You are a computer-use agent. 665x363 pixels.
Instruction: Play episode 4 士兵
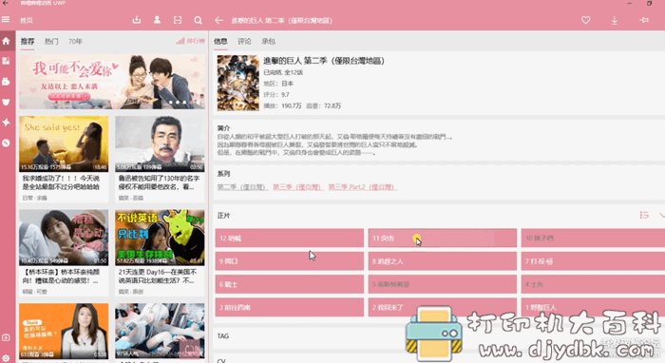[x=593, y=284]
